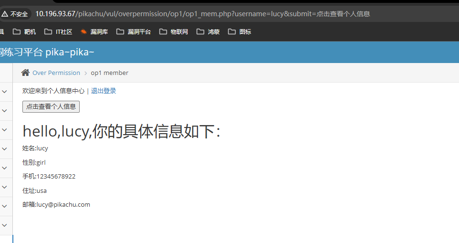Click the 姓名:lucy line
Image resolution: width=459 pixels, height=243 pixels.
tap(35, 148)
